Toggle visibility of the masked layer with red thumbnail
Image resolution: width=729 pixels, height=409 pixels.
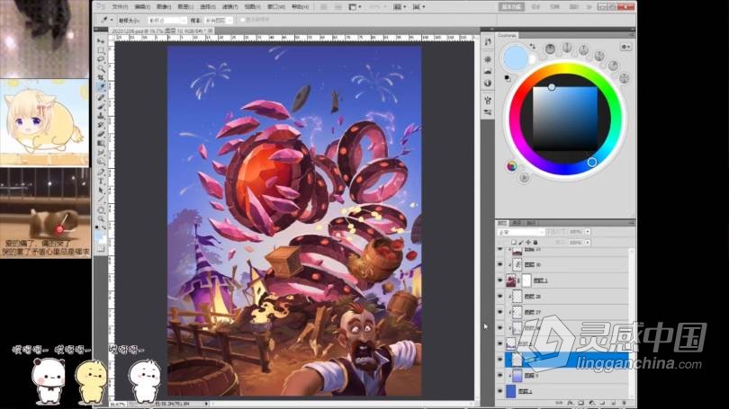tap(500, 280)
